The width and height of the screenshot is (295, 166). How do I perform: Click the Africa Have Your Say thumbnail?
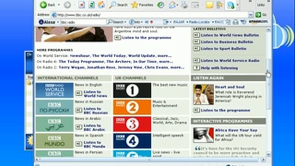(203, 135)
